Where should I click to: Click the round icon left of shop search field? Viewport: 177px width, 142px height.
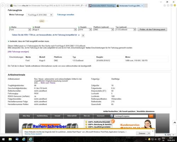(112, 116)
